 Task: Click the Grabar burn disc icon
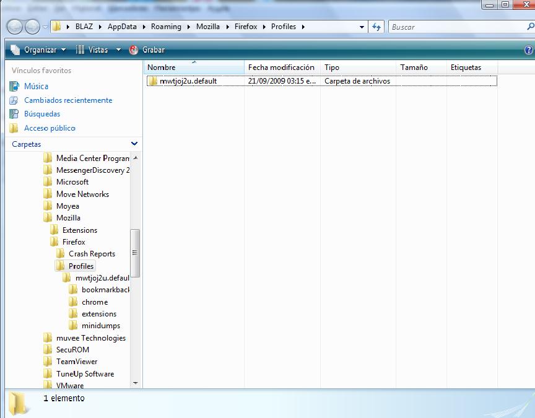click(x=134, y=50)
